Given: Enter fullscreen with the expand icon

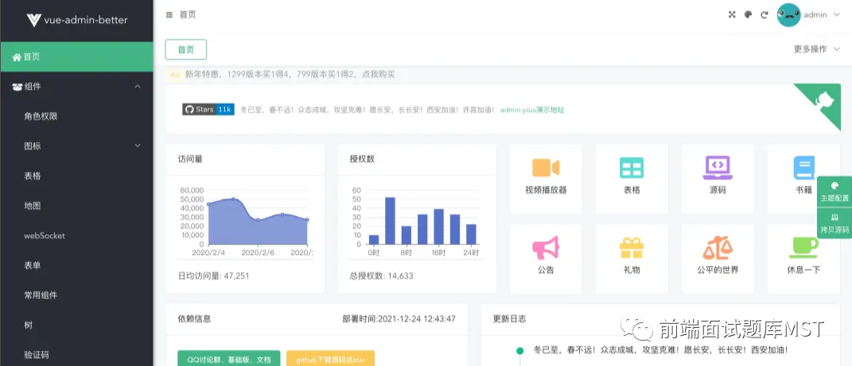Looking at the screenshot, I should 732,14.
